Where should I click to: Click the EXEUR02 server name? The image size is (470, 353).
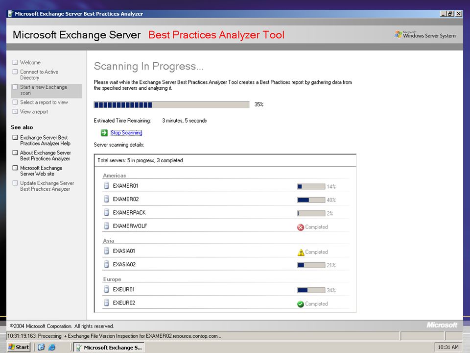click(124, 303)
